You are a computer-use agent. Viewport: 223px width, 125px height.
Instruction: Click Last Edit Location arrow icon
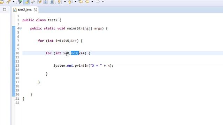tap(81, 2)
